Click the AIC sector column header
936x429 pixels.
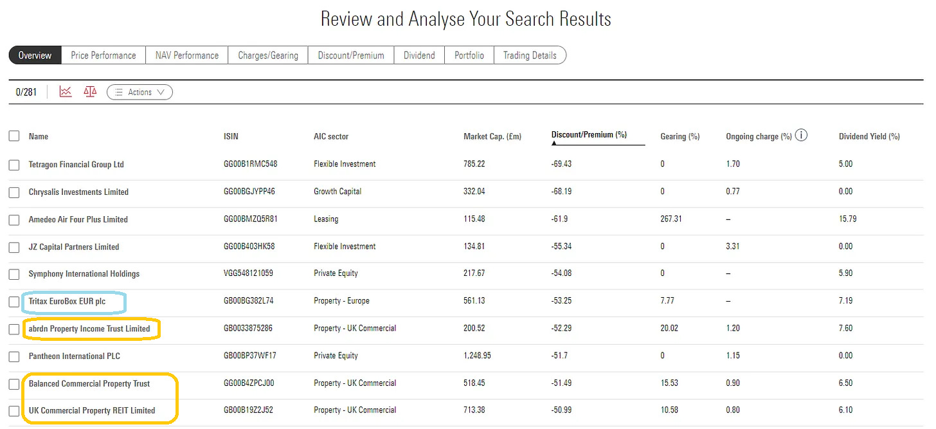click(331, 136)
